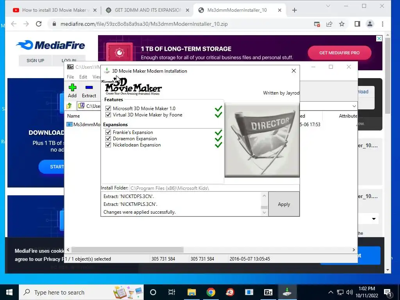Image resolution: width=400 pixels, height=300 pixels.
Task: Bookmark this page with the star icon
Action: click(x=341, y=24)
